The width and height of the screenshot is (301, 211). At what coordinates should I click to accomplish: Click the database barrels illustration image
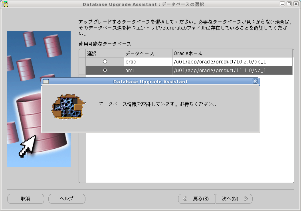click(x=39, y=99)
